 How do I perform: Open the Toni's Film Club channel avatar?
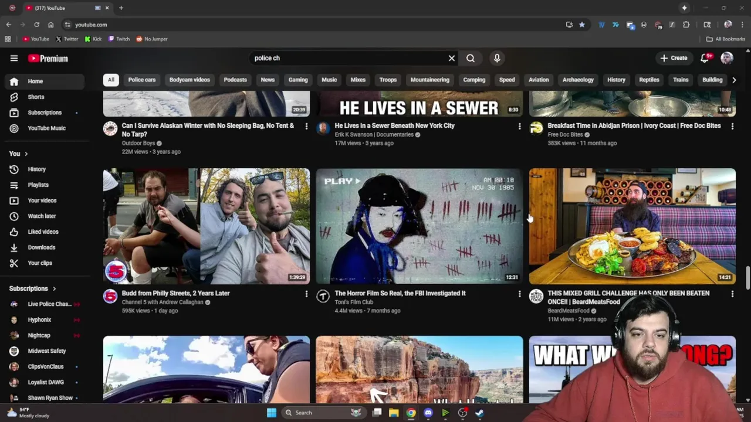tap(323, 296)
